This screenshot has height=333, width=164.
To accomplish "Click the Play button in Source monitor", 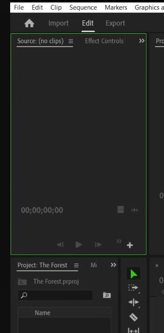I will point(79,245).
